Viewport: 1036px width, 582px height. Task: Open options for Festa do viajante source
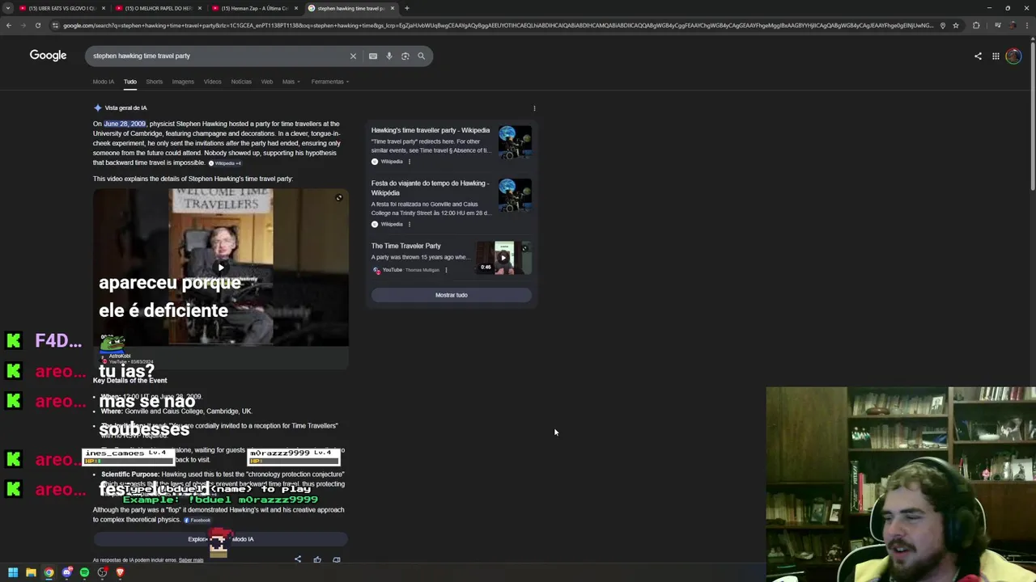409,224
